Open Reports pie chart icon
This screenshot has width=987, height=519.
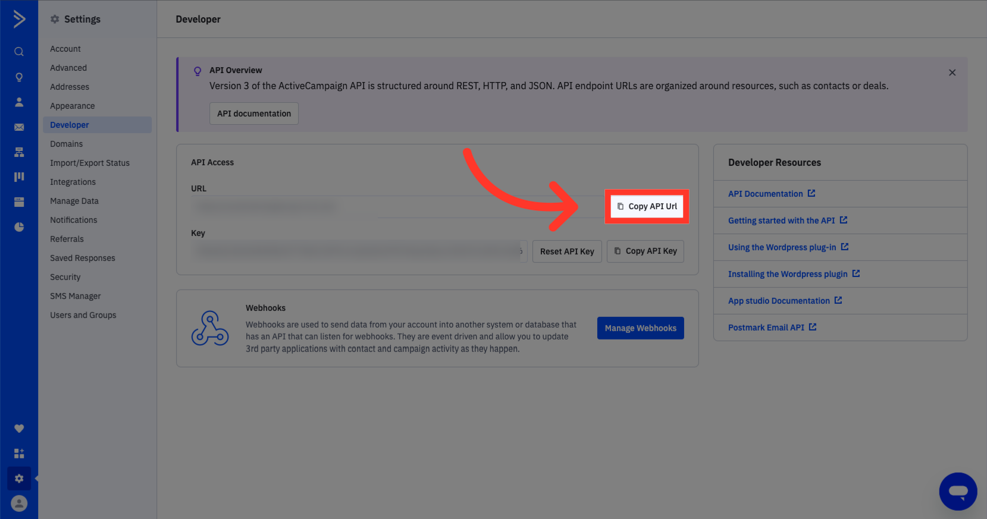click(19, 227)
